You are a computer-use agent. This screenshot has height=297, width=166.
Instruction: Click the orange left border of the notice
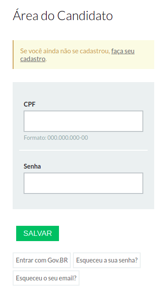pyautogui.click(x=13, y=55)
